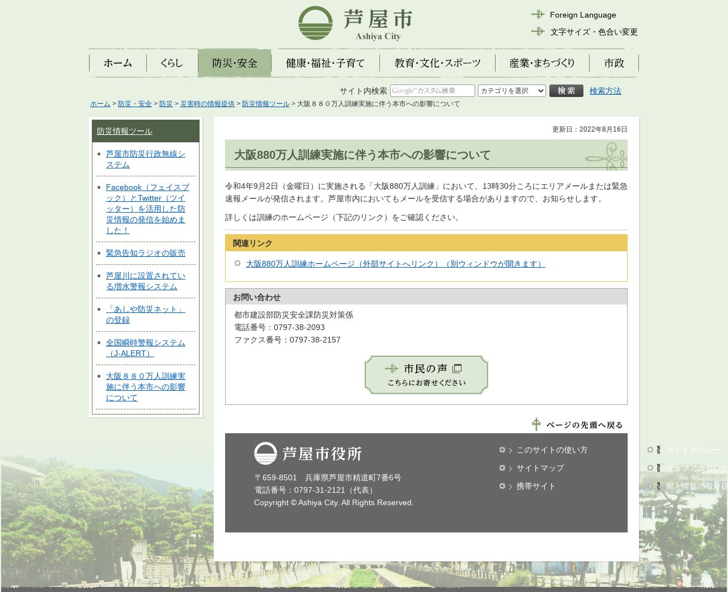728x592 pixels.
Task: Click the 防災情報ツール breadcrumb link
Action: 266,104
